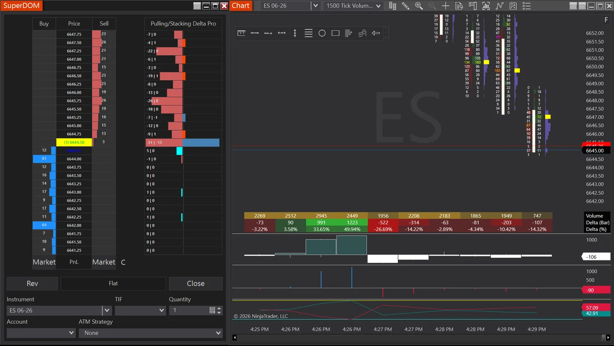Select the last icon in drawing toolbar
The image size is (614, 346).
(x=376, y=33)
